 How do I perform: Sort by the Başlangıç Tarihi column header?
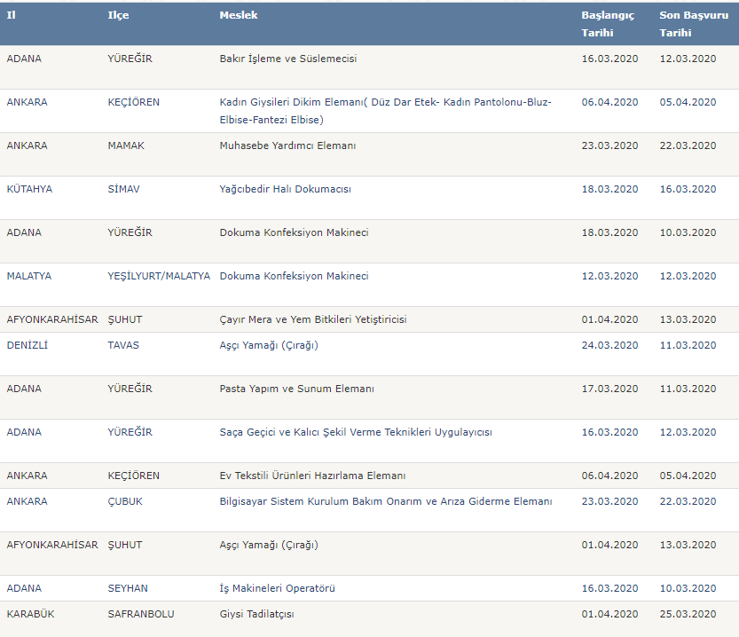pos(608,24)
